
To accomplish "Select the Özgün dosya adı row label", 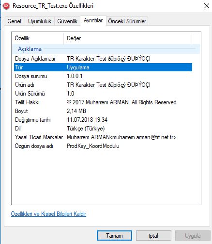I will (x=34, y=146).
